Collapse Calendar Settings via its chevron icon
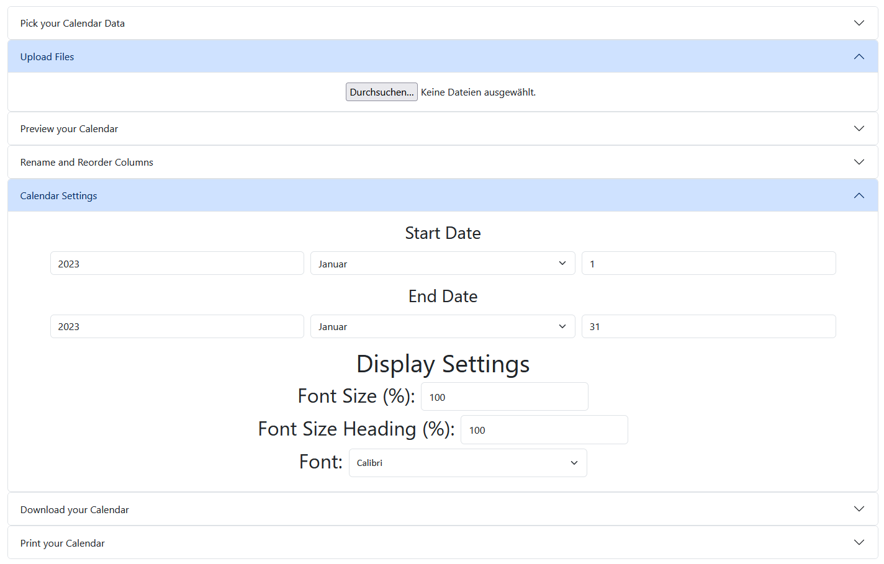This screenshot has height=564, width=884. (x=859, y=195)
